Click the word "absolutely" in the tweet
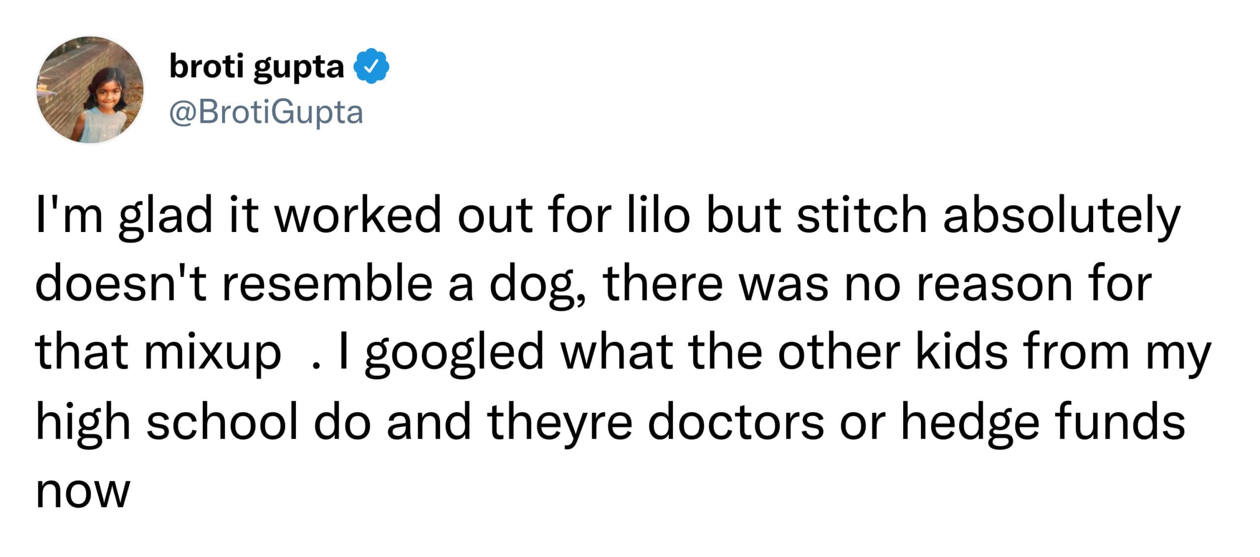Screen dimensions: 1260x557 1061,216
